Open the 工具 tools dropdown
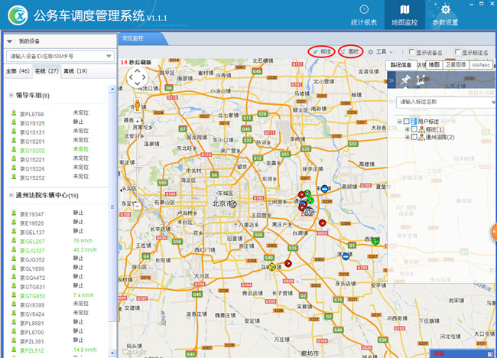This screenshot has height=358, width=497. [x=380, y=52]
